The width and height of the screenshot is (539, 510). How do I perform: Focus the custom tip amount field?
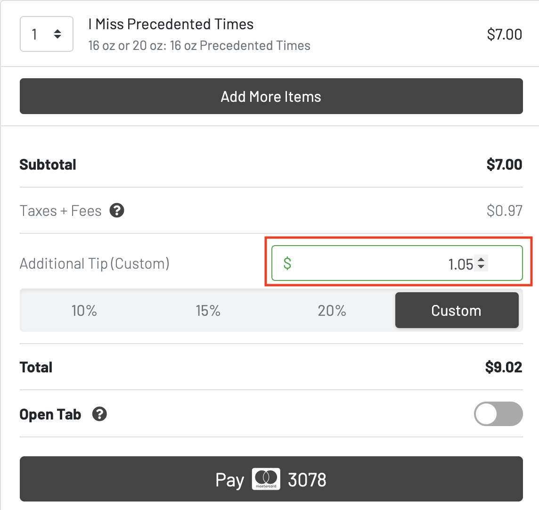point(386,263)
